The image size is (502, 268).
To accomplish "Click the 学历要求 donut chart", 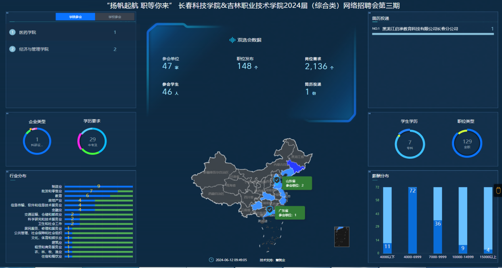I will coord(92,141).
